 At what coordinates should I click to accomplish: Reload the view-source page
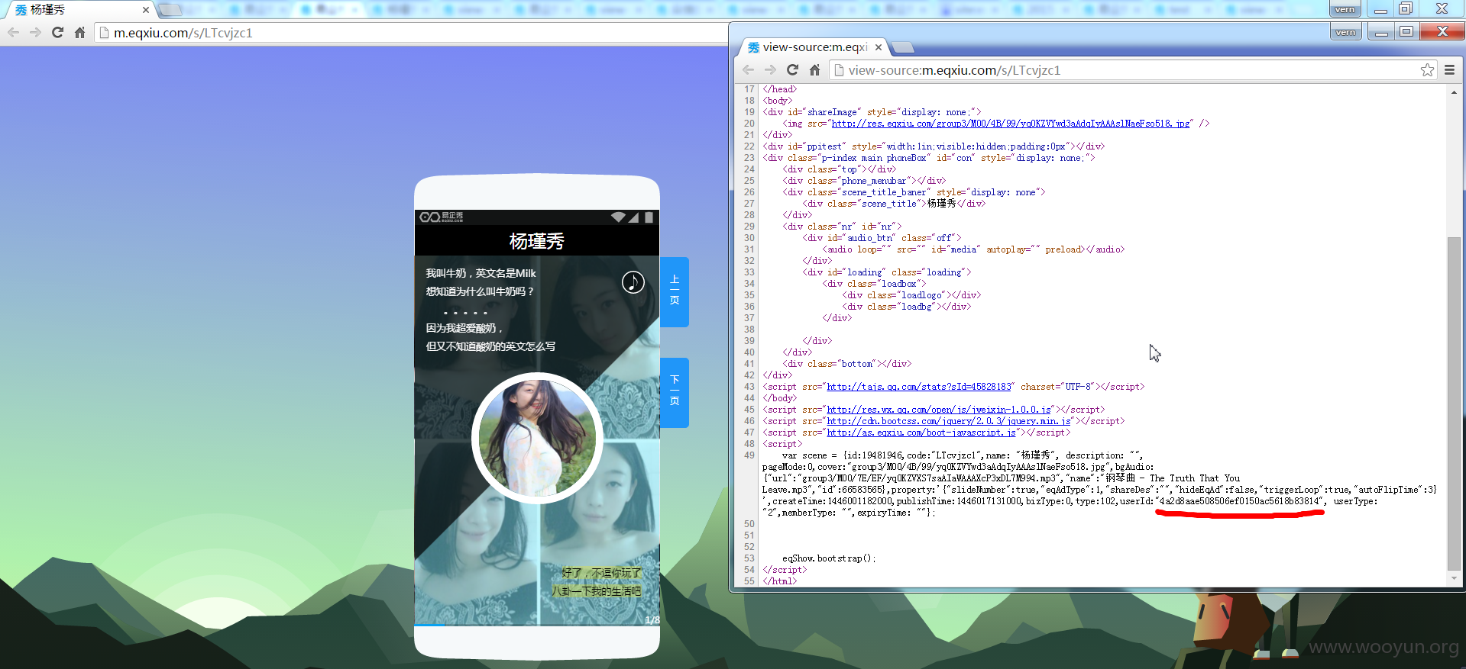point(792,70)
